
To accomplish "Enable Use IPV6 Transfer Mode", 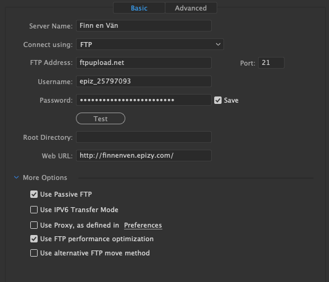I will tap(34, 210).
